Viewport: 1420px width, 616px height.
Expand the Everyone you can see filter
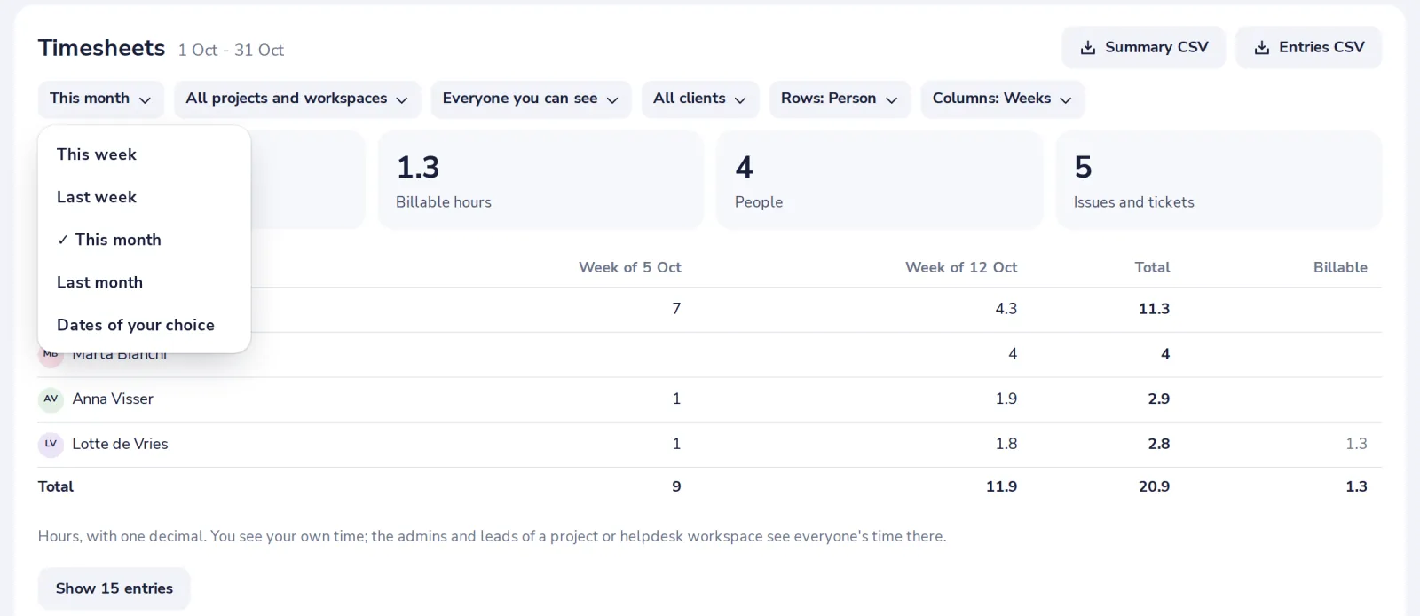click(x=531, y=99)
